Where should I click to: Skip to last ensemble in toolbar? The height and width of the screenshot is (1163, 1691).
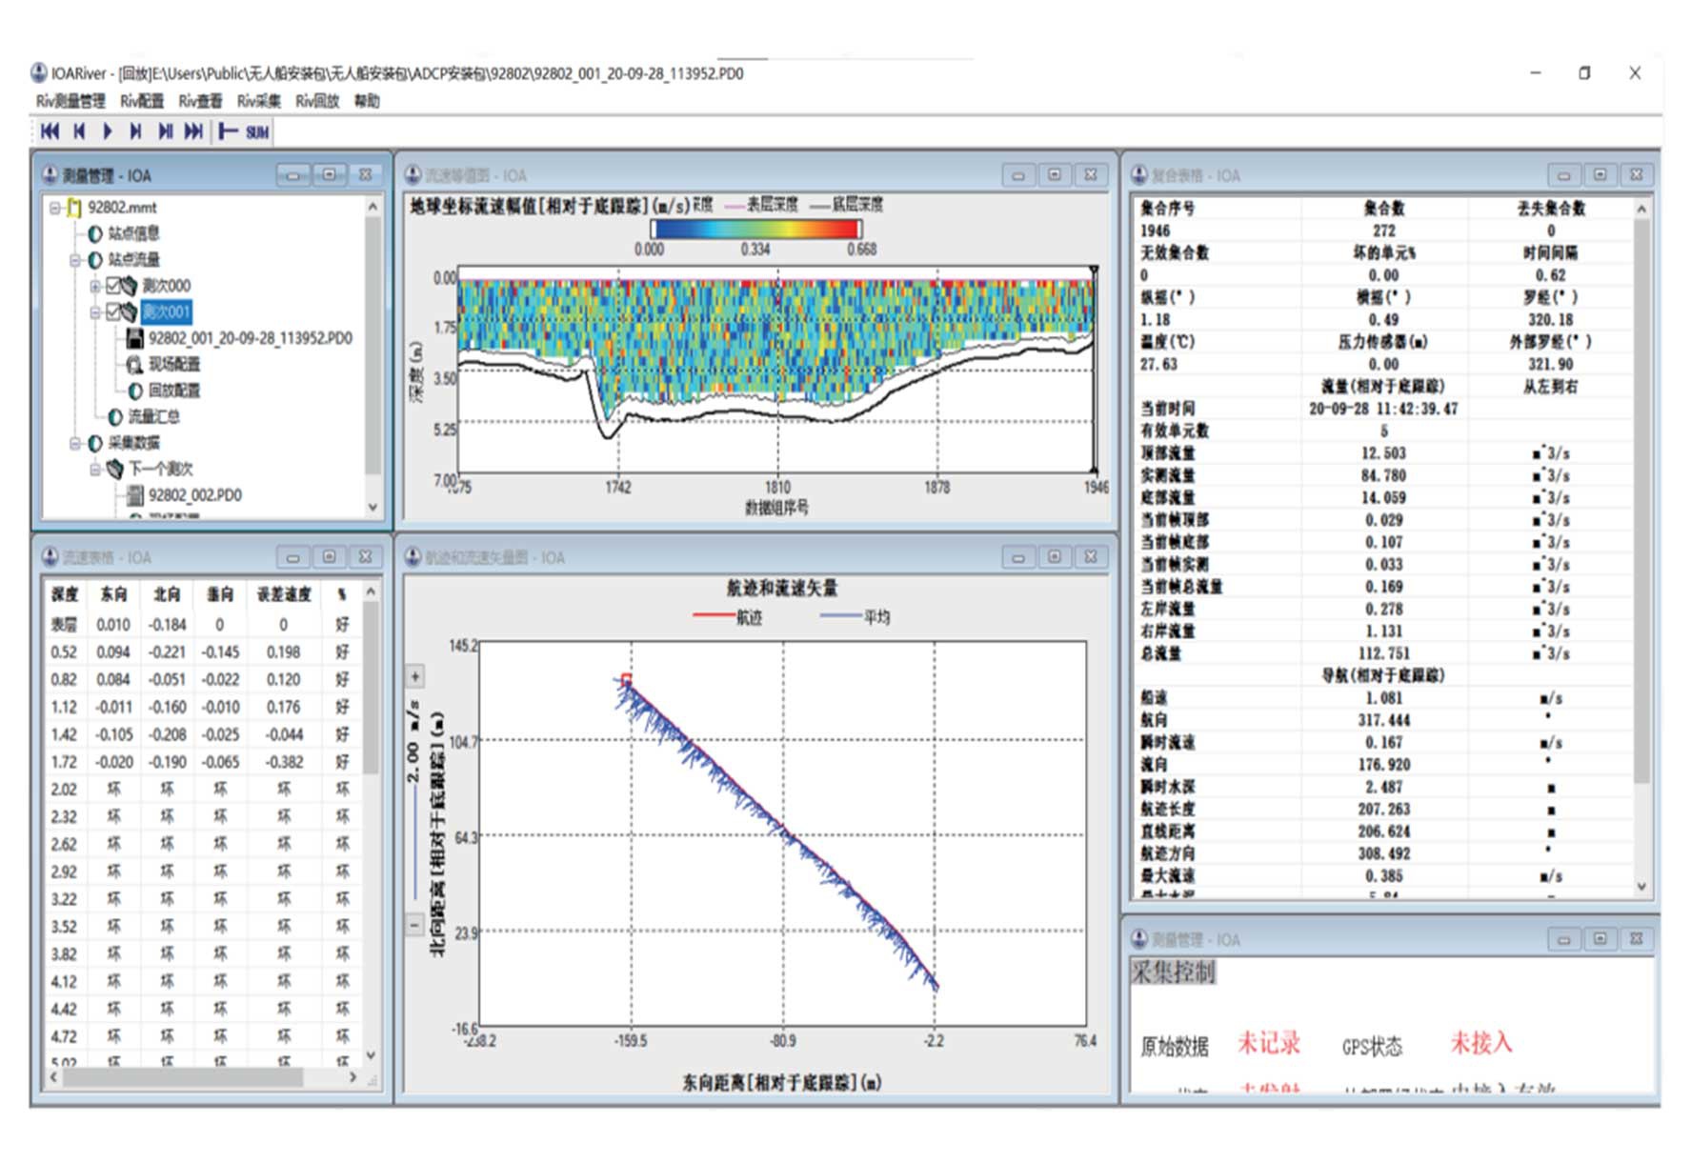coord(193,131)
